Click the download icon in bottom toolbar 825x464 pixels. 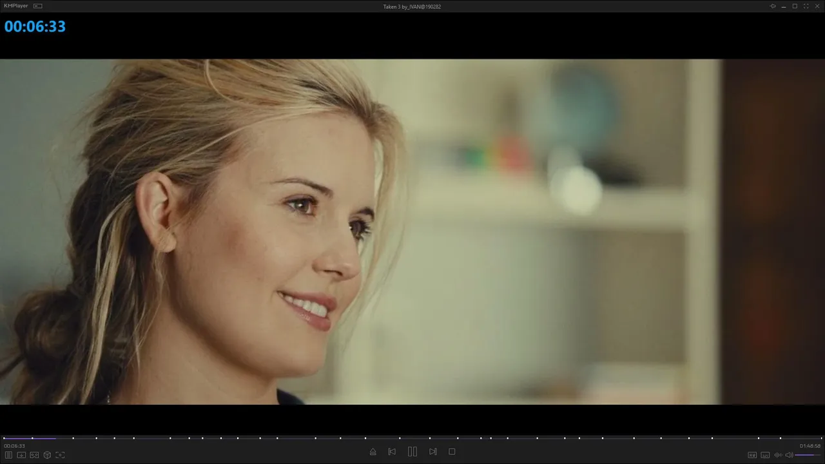pyautogui.click(x=21, y=455)
